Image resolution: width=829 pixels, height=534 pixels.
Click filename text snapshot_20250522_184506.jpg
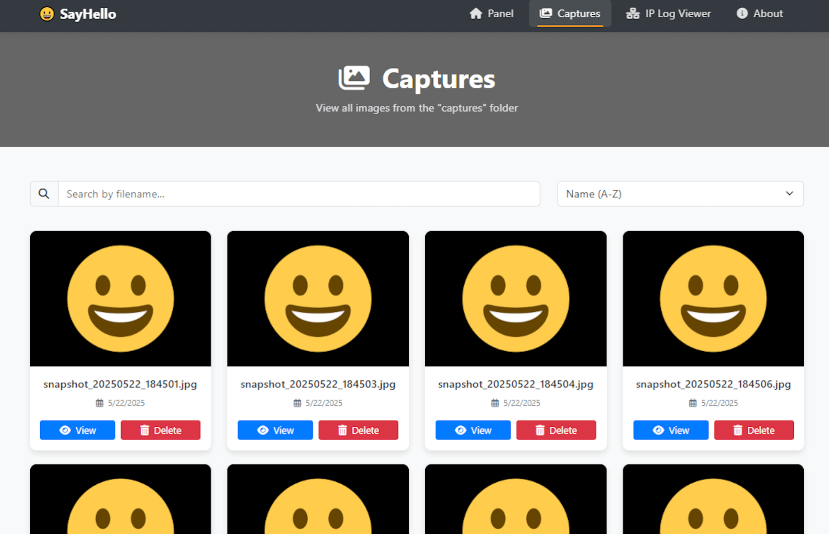coord(713,384)
